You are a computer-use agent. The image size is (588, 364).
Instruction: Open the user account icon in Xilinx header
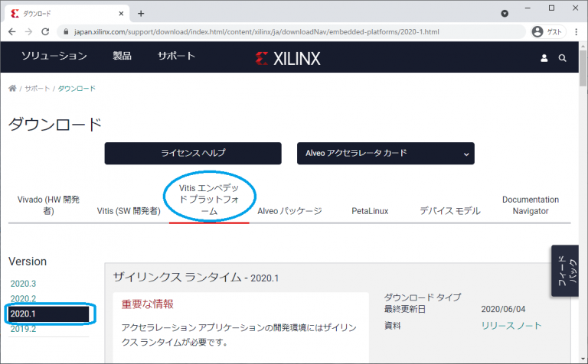coord(544,58)
